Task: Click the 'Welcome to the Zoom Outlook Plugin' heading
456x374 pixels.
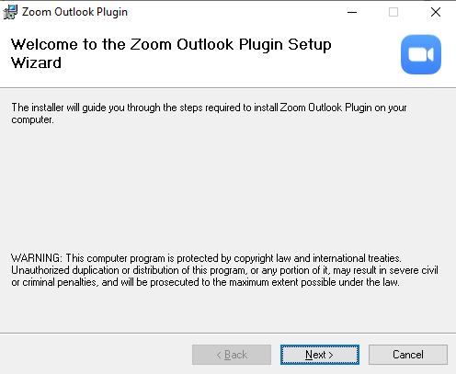Action: coord(171,45)
